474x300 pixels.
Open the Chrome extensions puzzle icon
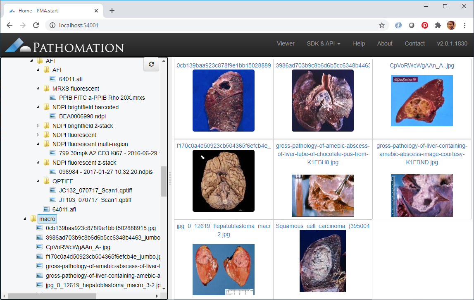click(438, 25)
